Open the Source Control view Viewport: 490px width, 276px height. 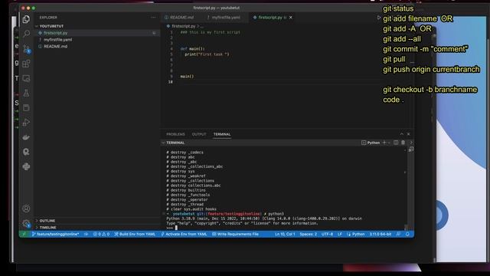tap(26, 48)
